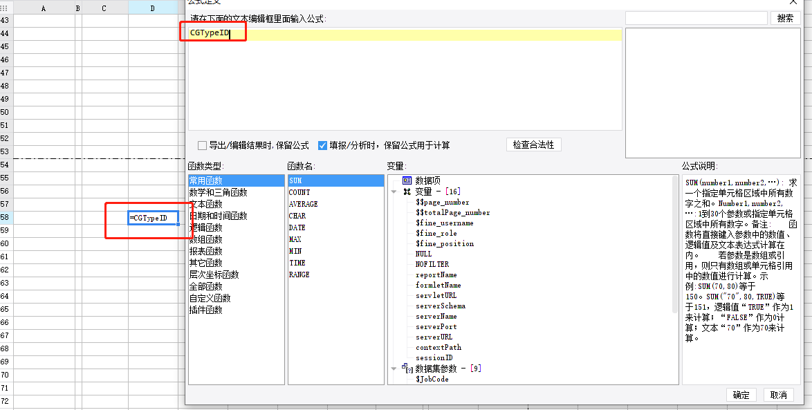Select MIN in function name list
Viewport: 812px width, 410px height.
(336, 251)
